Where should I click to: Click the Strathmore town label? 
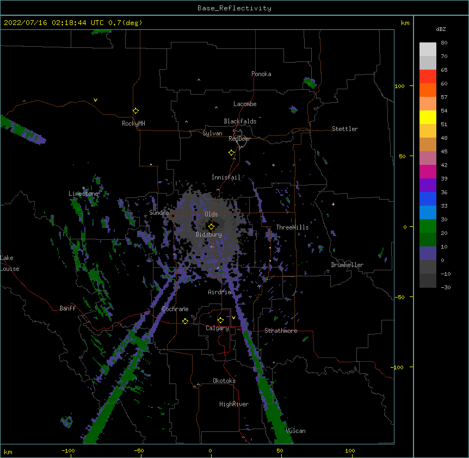tap(281, 331)
